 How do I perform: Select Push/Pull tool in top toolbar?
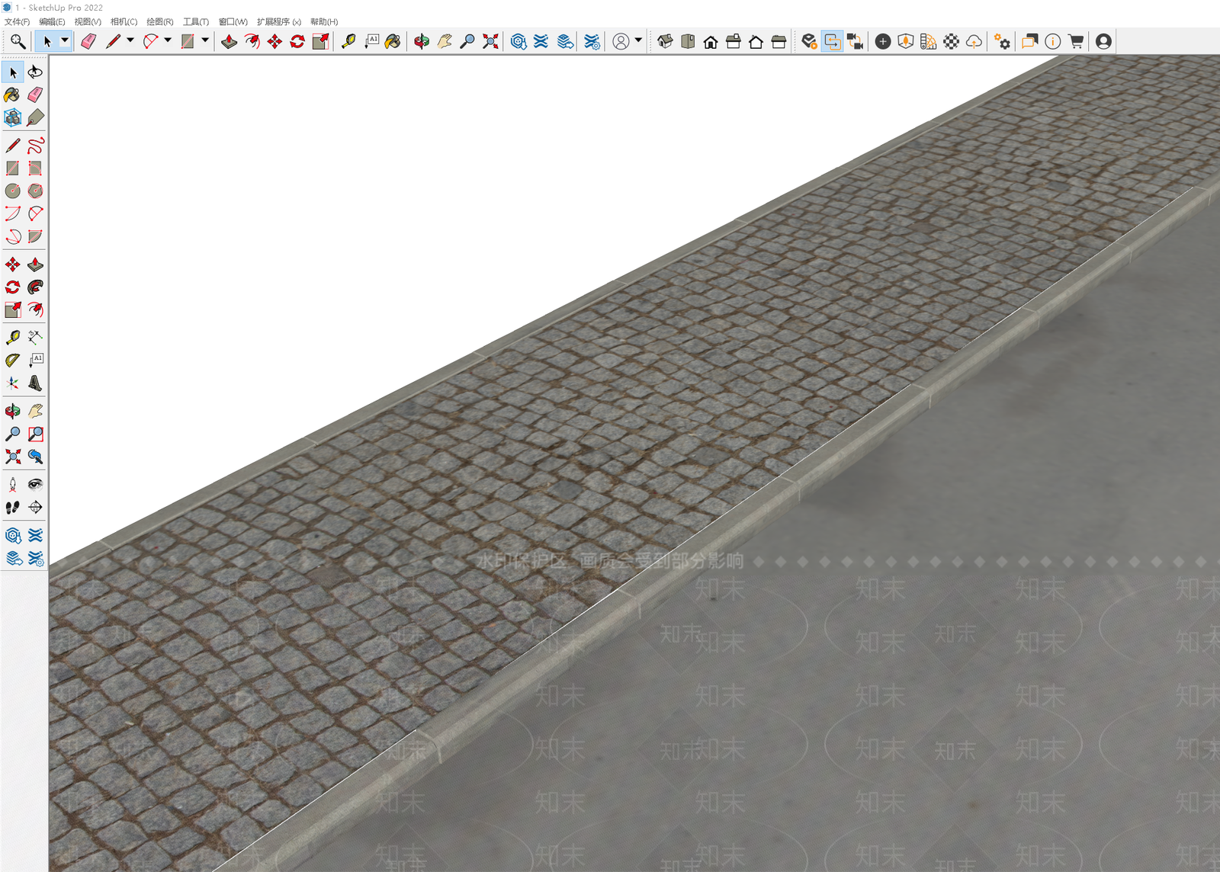pyautogui.click(x=230, y=41)
